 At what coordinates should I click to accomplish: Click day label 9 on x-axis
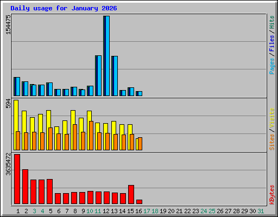(x=83, y=211)
